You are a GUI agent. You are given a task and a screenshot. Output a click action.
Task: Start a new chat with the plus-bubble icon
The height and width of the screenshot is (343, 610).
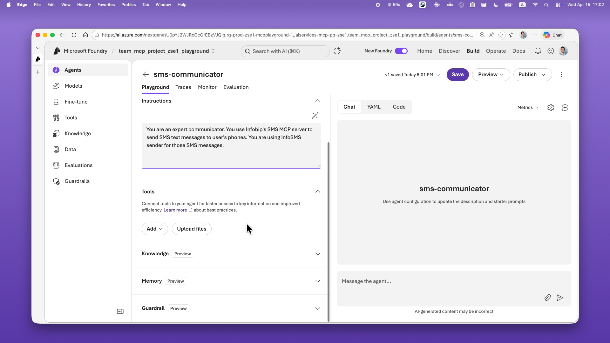click(565, 107)
